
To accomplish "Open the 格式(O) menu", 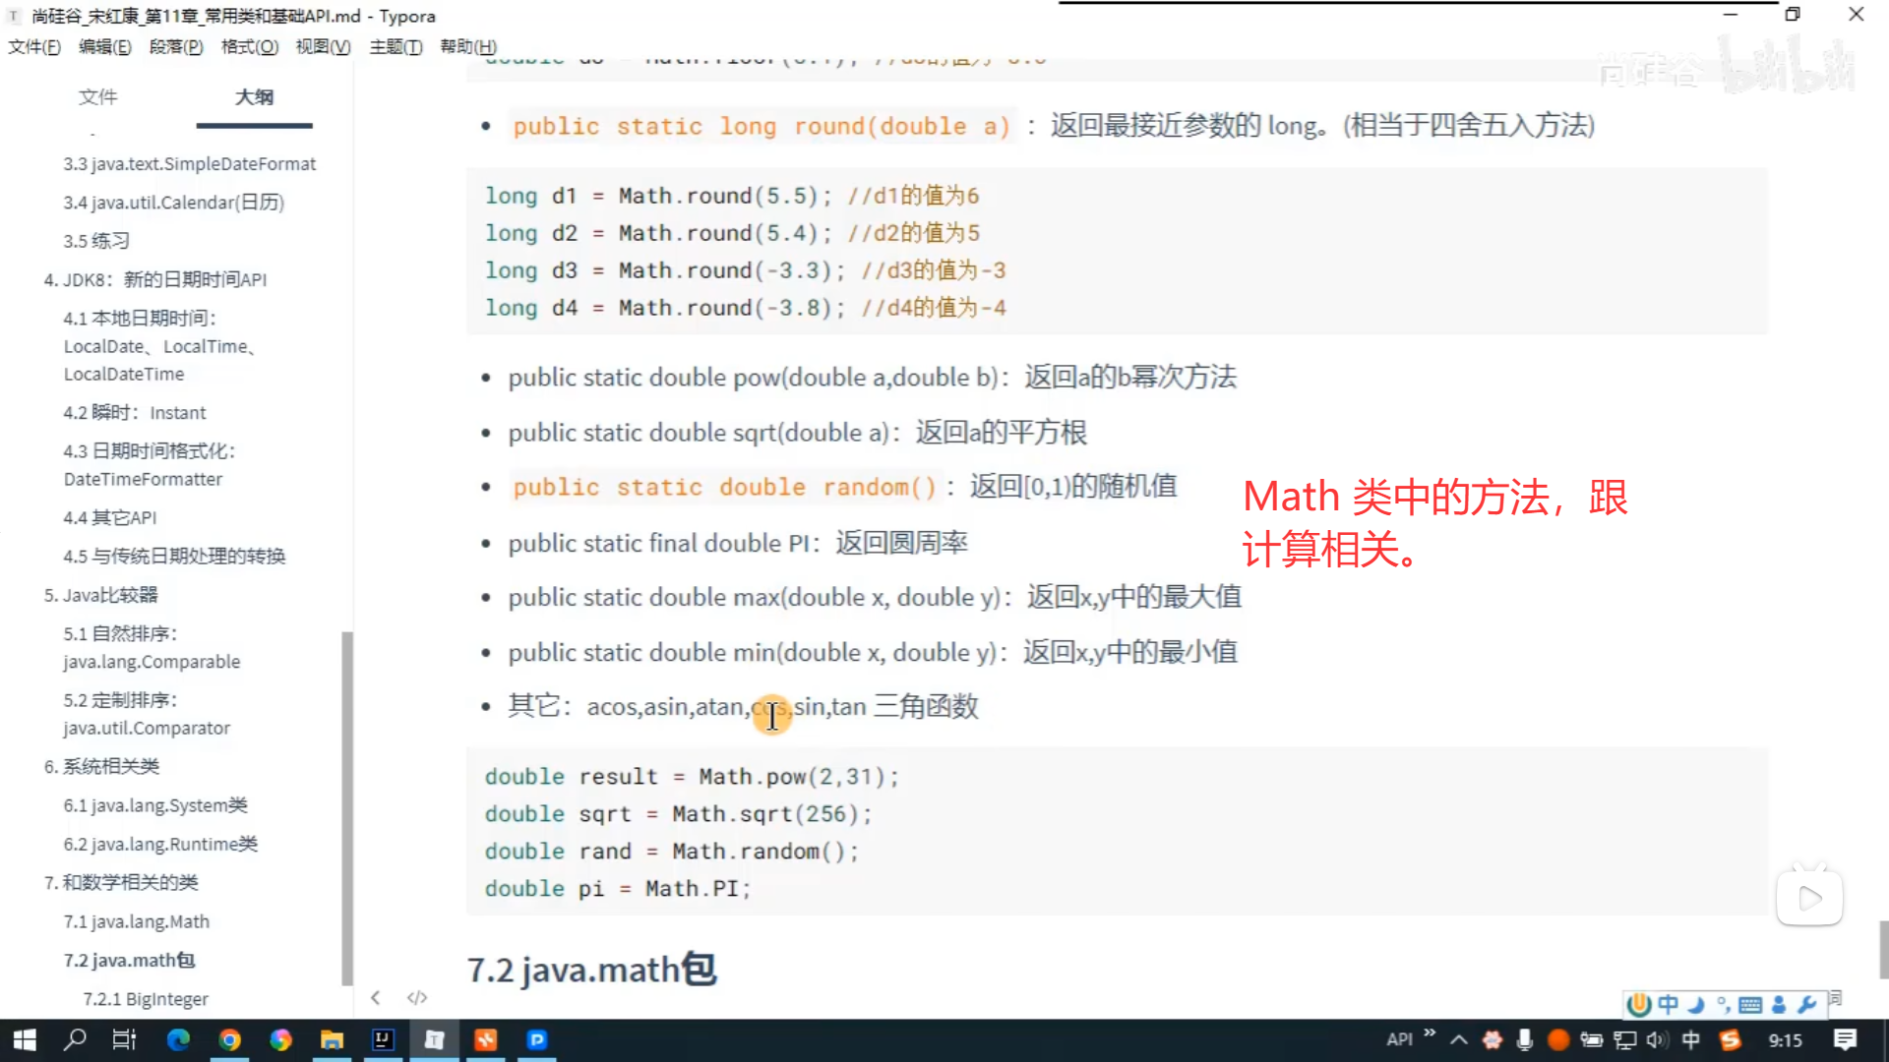I will 249,46.
